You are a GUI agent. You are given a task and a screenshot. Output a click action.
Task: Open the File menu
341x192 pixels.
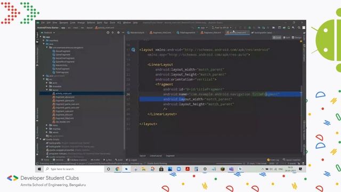coord(43,22)
